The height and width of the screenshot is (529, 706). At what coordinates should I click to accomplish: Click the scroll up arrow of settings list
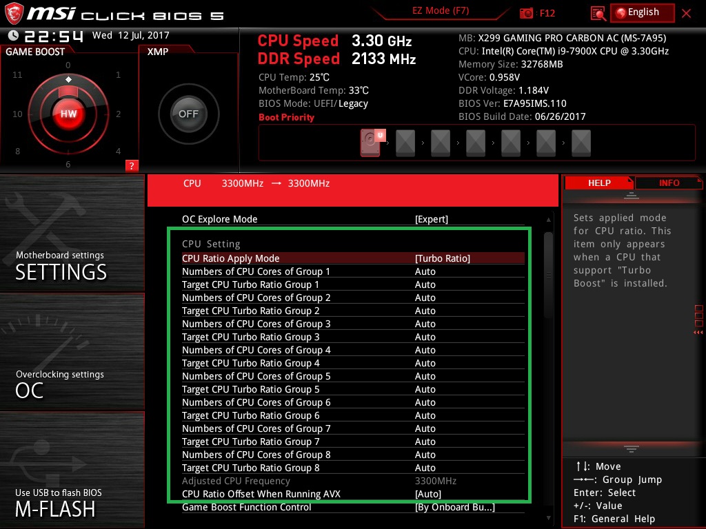[548, 220]
